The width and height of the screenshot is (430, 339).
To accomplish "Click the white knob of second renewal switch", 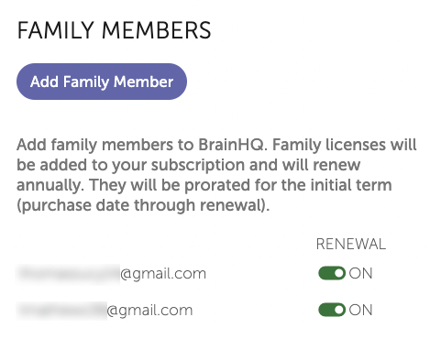I will (338, 310).
